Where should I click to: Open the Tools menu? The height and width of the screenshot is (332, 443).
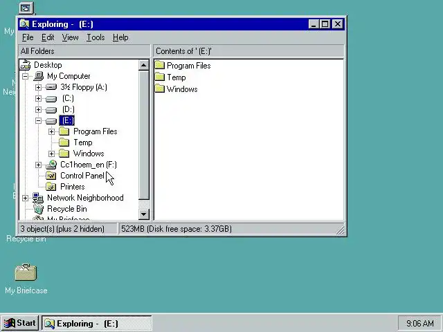[96, 37]
